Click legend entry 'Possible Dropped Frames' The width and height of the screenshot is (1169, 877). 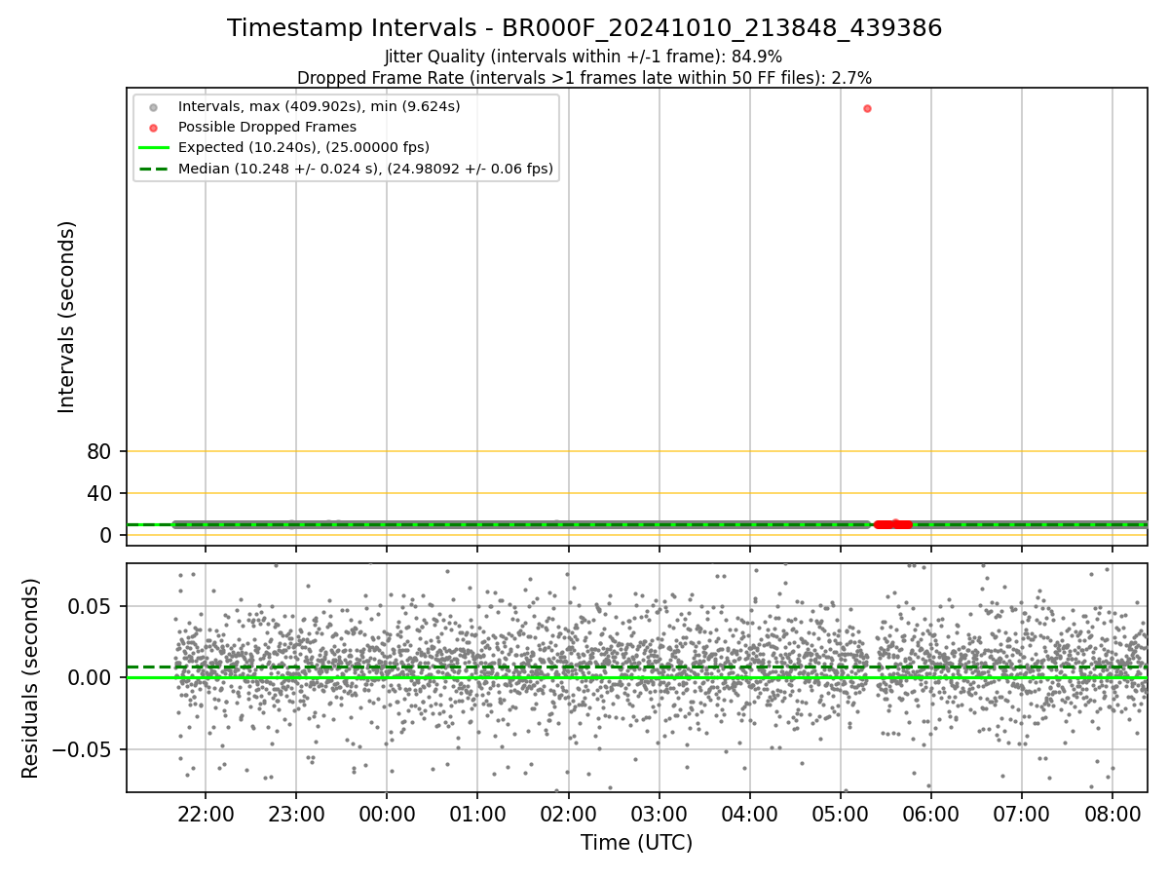point(267,127)
